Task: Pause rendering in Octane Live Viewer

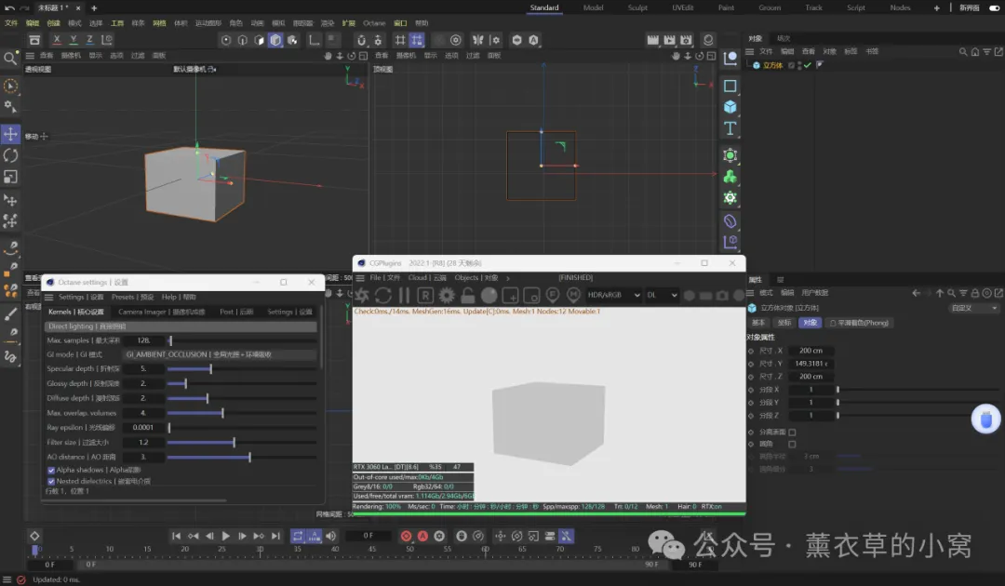Action: (x=405, y=295)
